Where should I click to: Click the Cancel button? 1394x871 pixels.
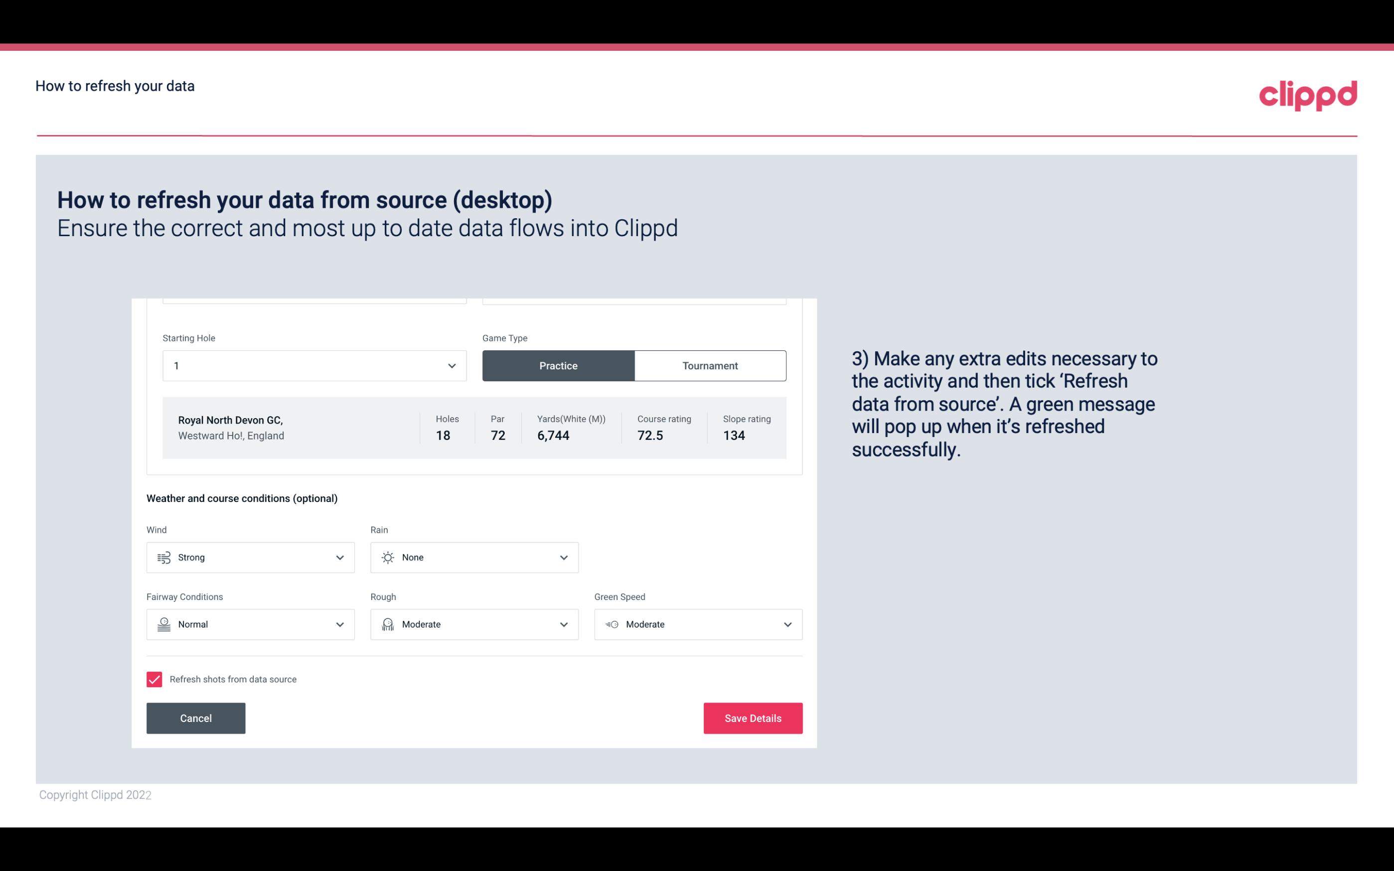pyautogui.click(x=196, y=718)
